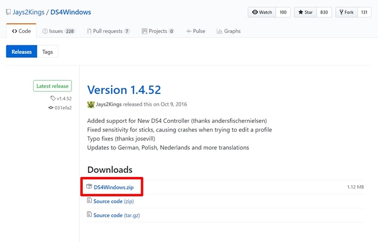The height and width of the screenshot is (242, 378).
Task: Click the Watch button
Action: click(x=262, y=12)
